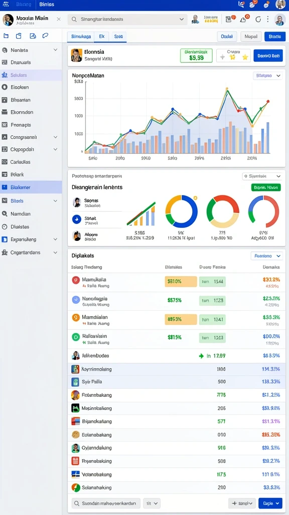Close the Mooular Maim profile panel

tap(59, 19)
